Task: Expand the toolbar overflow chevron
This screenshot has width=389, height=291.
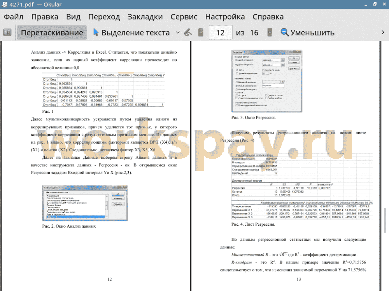Action: point(383,33)
